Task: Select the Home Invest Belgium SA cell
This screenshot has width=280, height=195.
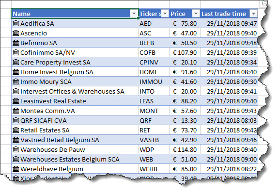Action: 75,72
